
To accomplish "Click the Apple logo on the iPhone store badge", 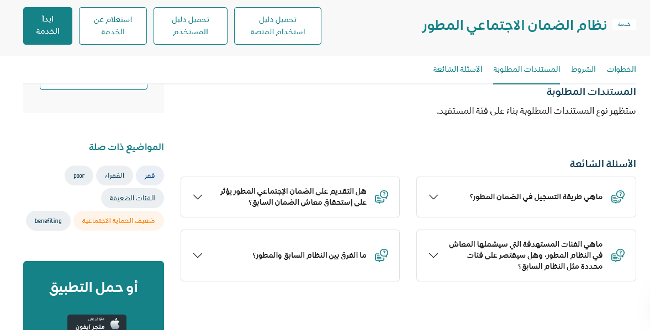I will pos(115,323).
